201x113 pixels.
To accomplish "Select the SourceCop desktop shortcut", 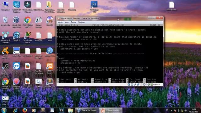I will pos(16,52).
